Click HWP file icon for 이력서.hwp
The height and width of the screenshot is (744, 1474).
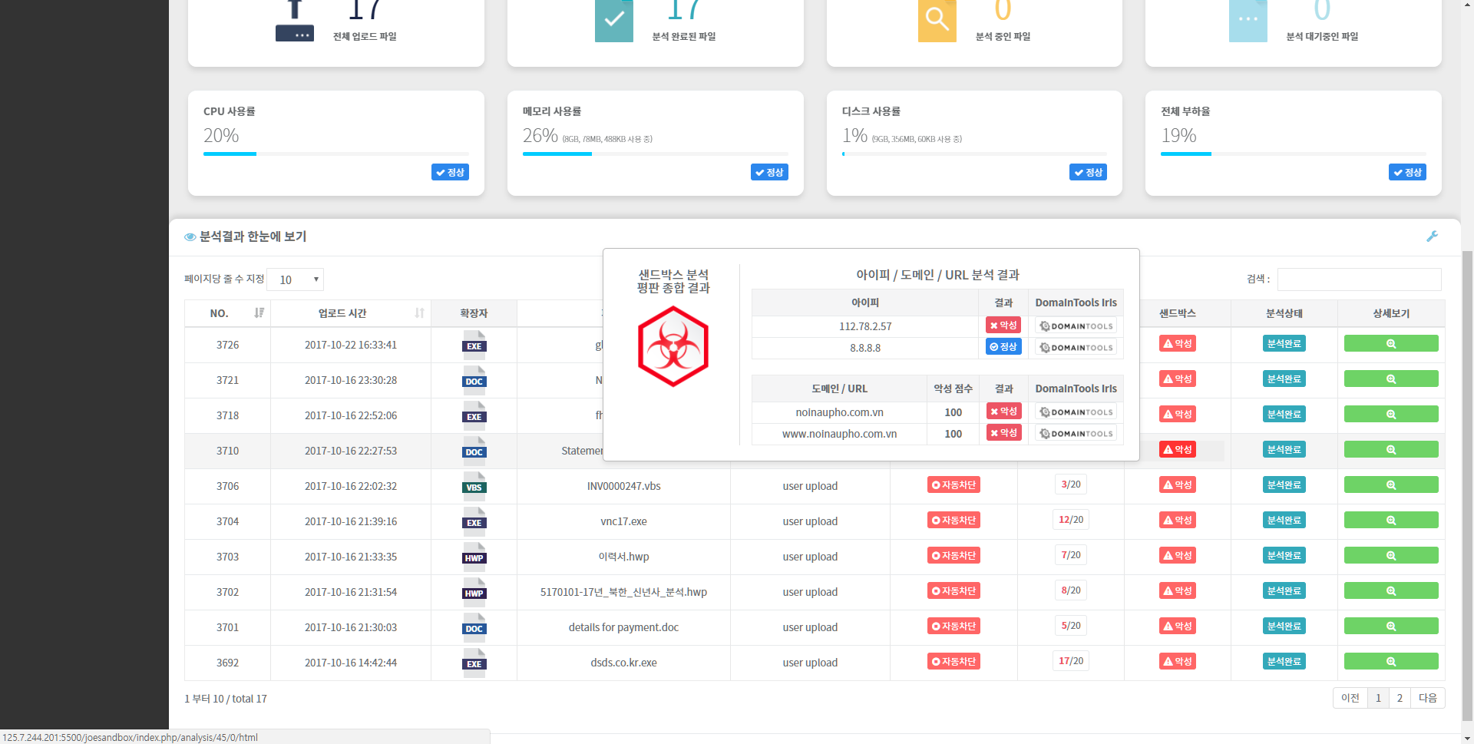tap(474, 557)
